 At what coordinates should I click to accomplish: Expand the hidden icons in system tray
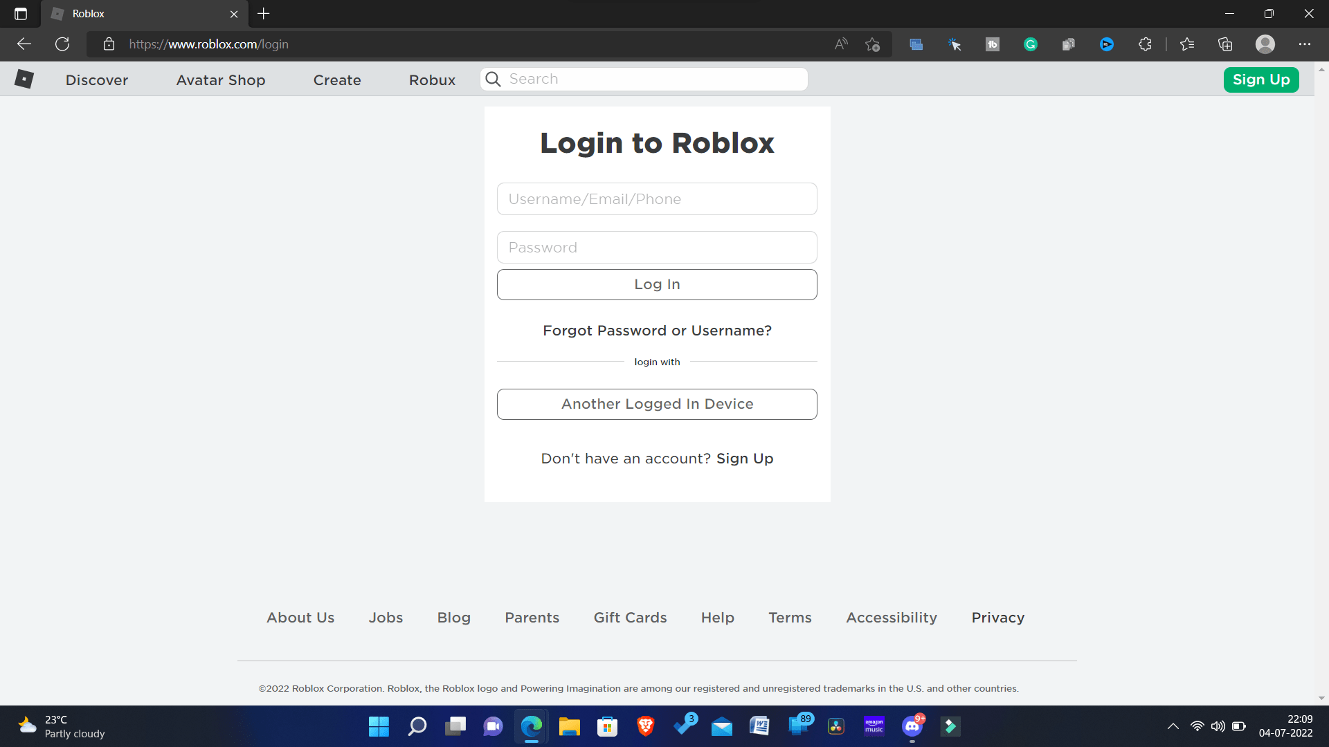click(1173, 726)
